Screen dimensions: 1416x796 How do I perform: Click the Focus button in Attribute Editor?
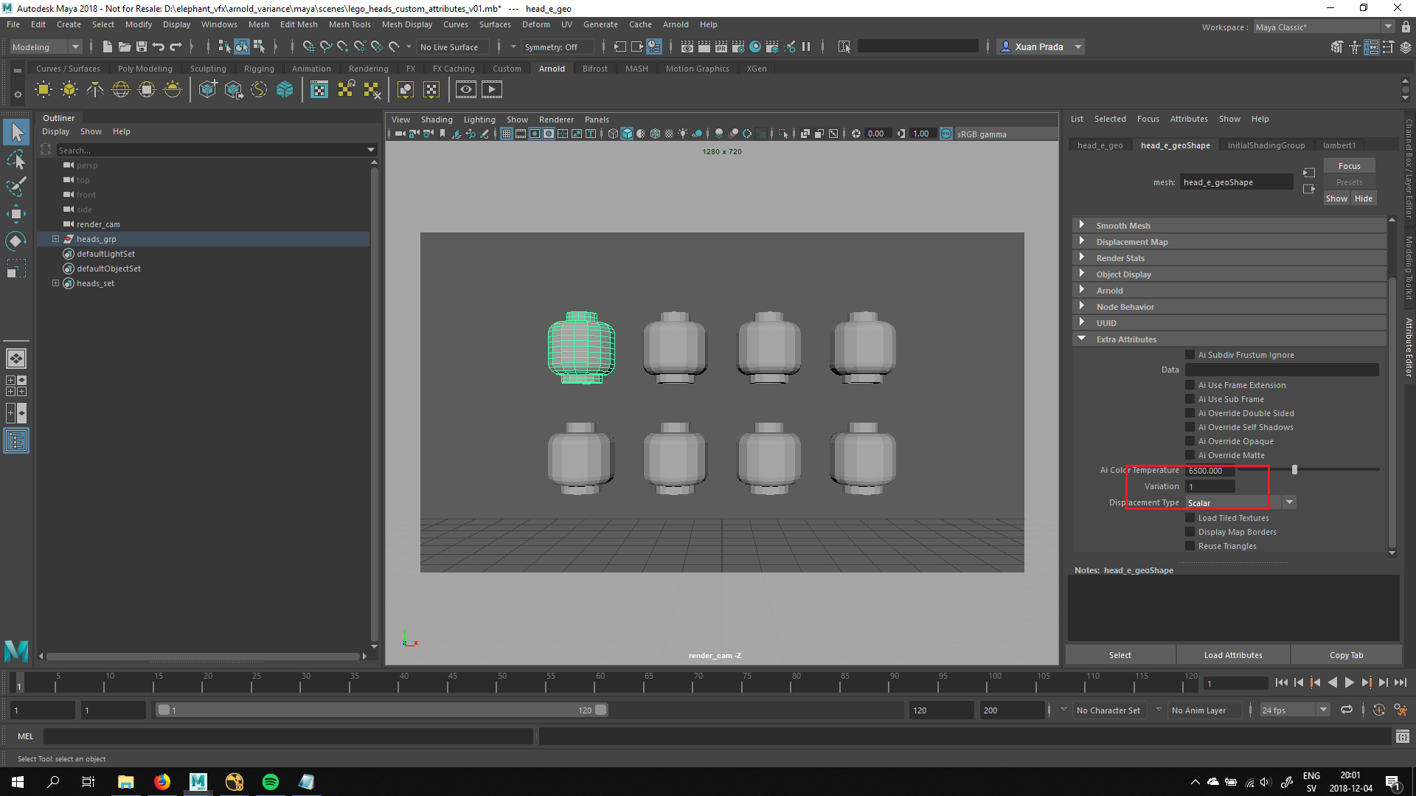1349,166
